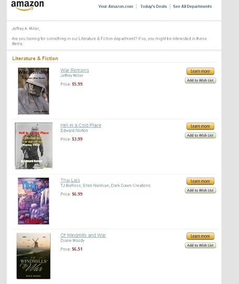Image resolution: width=239 pixels, height=284 pixels.
Task: Click the Thai Lies book cover
Action: tap(34, 201)
